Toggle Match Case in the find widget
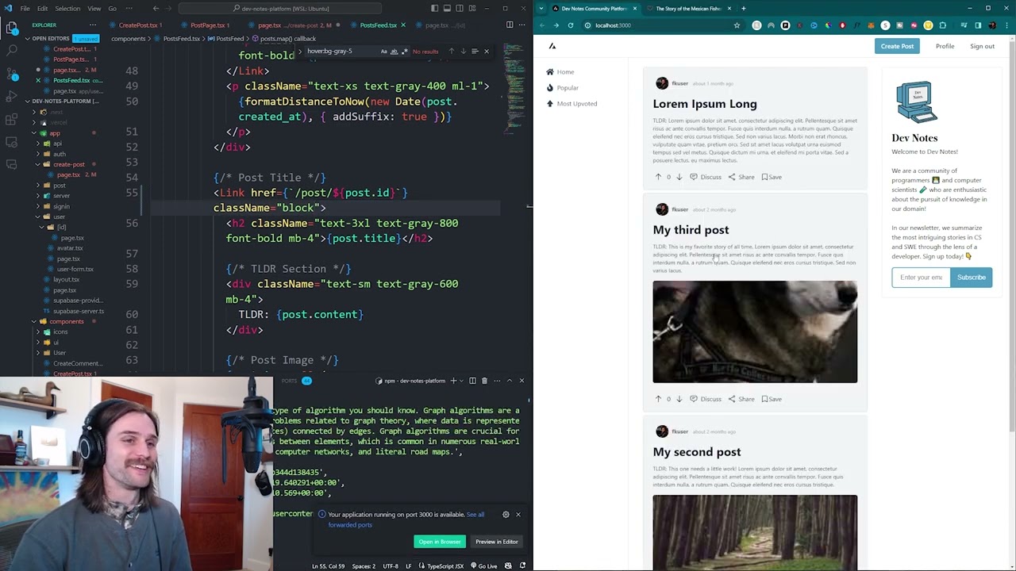The width and height of the screenshot is (1016, 571). click(x=383, y=52)
